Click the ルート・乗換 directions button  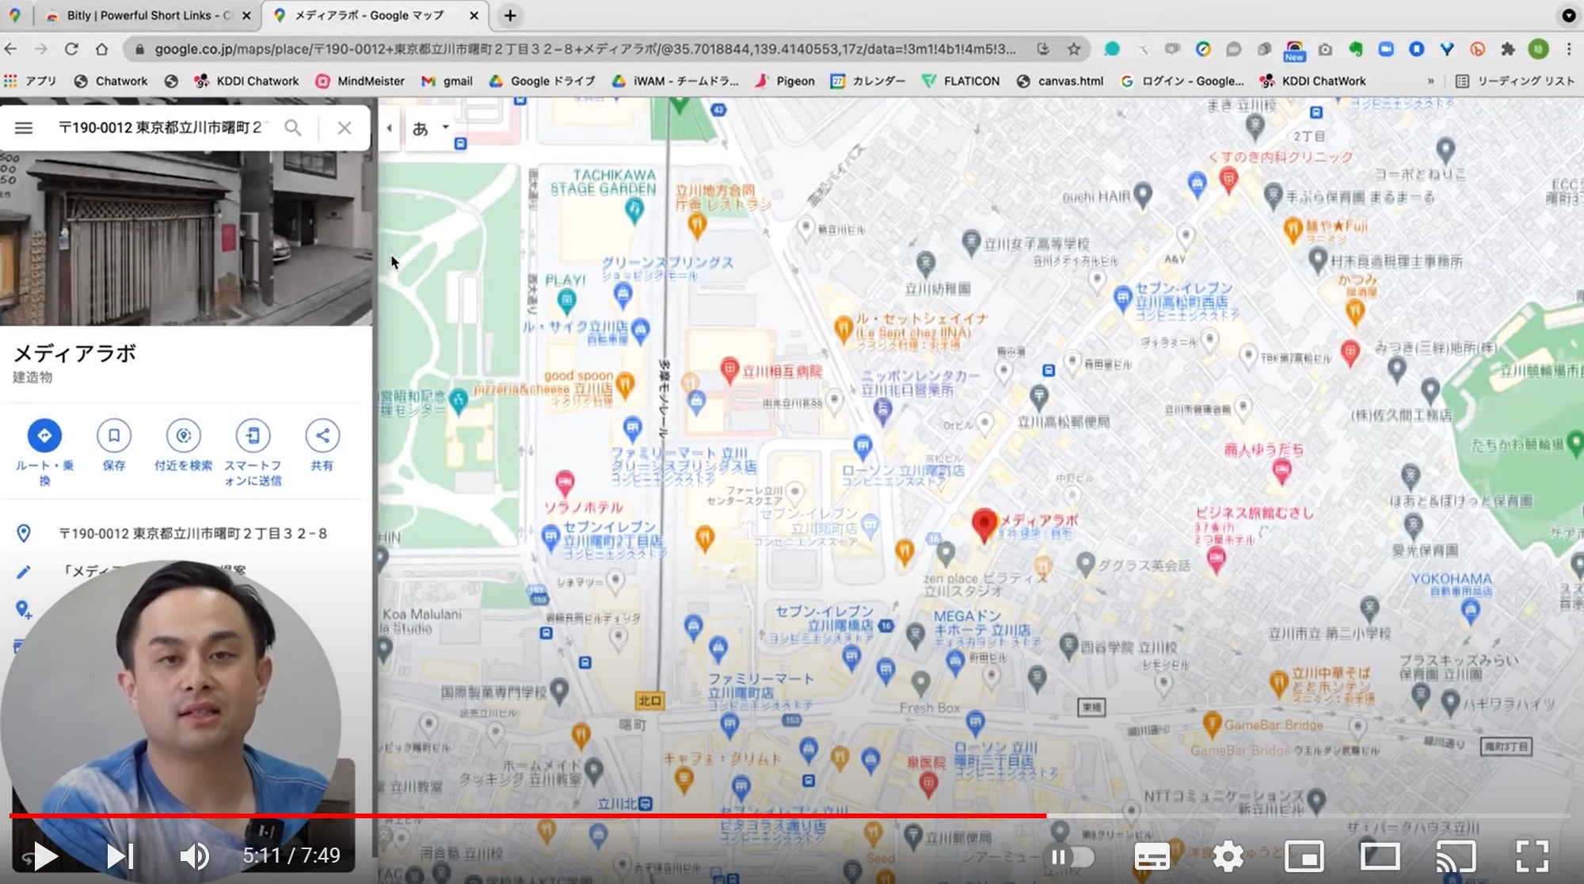(x=44, y=436)
